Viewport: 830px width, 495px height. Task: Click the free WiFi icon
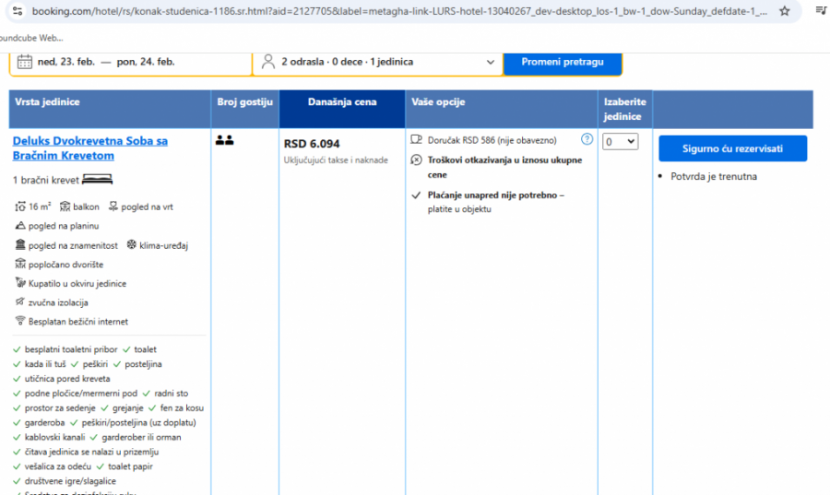point(20,321)
